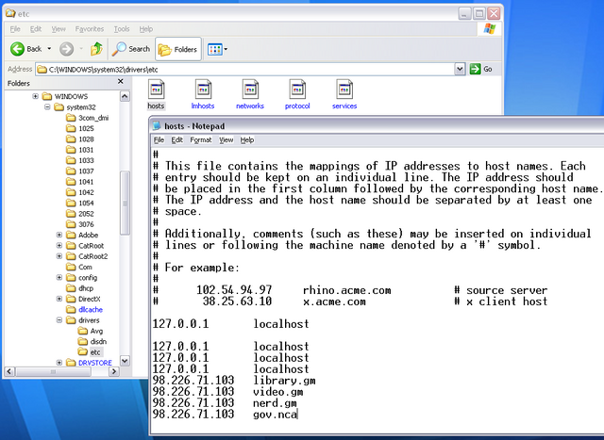Image resolution: width=604 pixels, height=440 pixels.
Task: Click the etc window title bar icon
Action: point(10,14)
